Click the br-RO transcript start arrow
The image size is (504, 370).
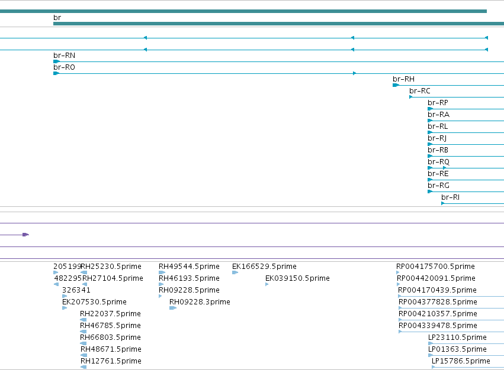click(x=57, y=73)
